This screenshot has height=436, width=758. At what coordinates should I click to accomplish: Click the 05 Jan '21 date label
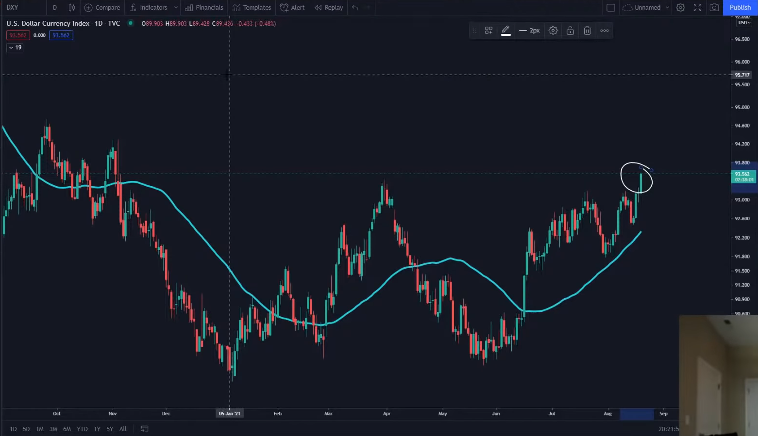click(230, 414)
